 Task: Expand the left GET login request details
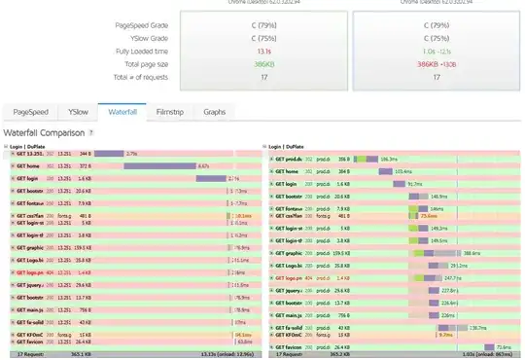[13, 179]
